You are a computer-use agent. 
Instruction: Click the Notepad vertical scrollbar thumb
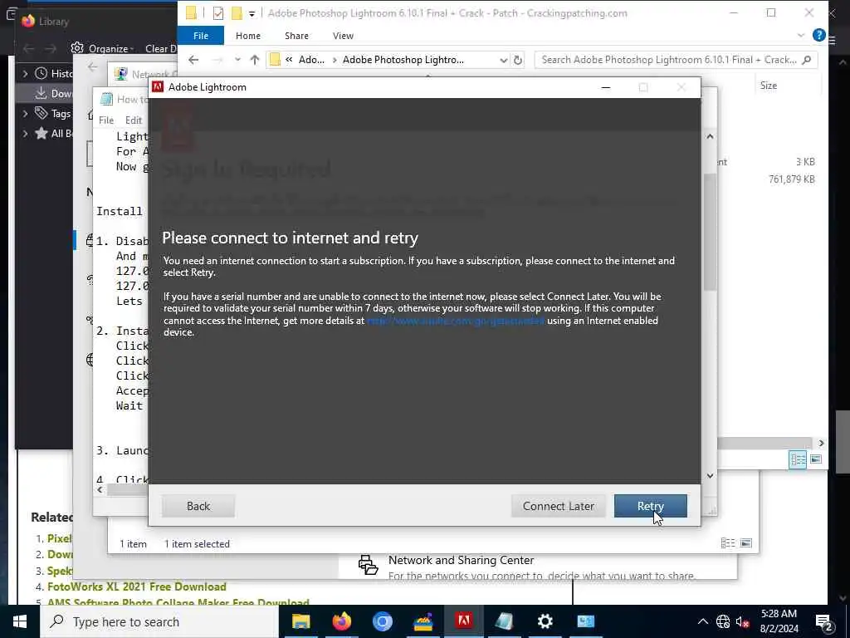click(x=710, y=233)
